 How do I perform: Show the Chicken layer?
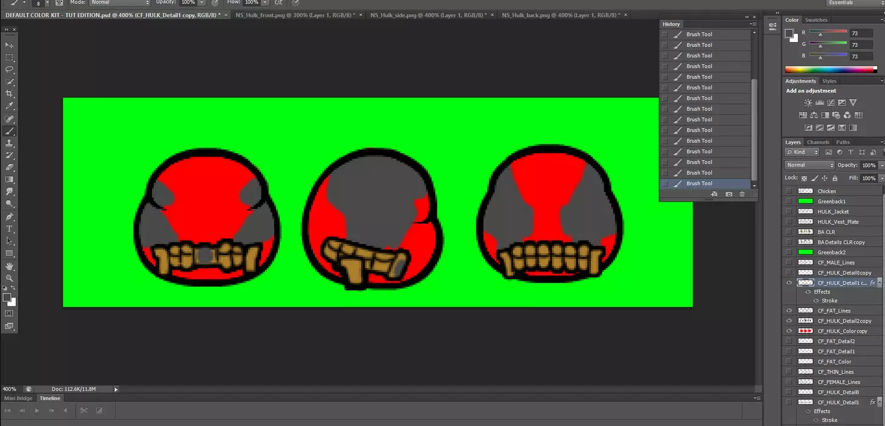click(x=789, y=191)
